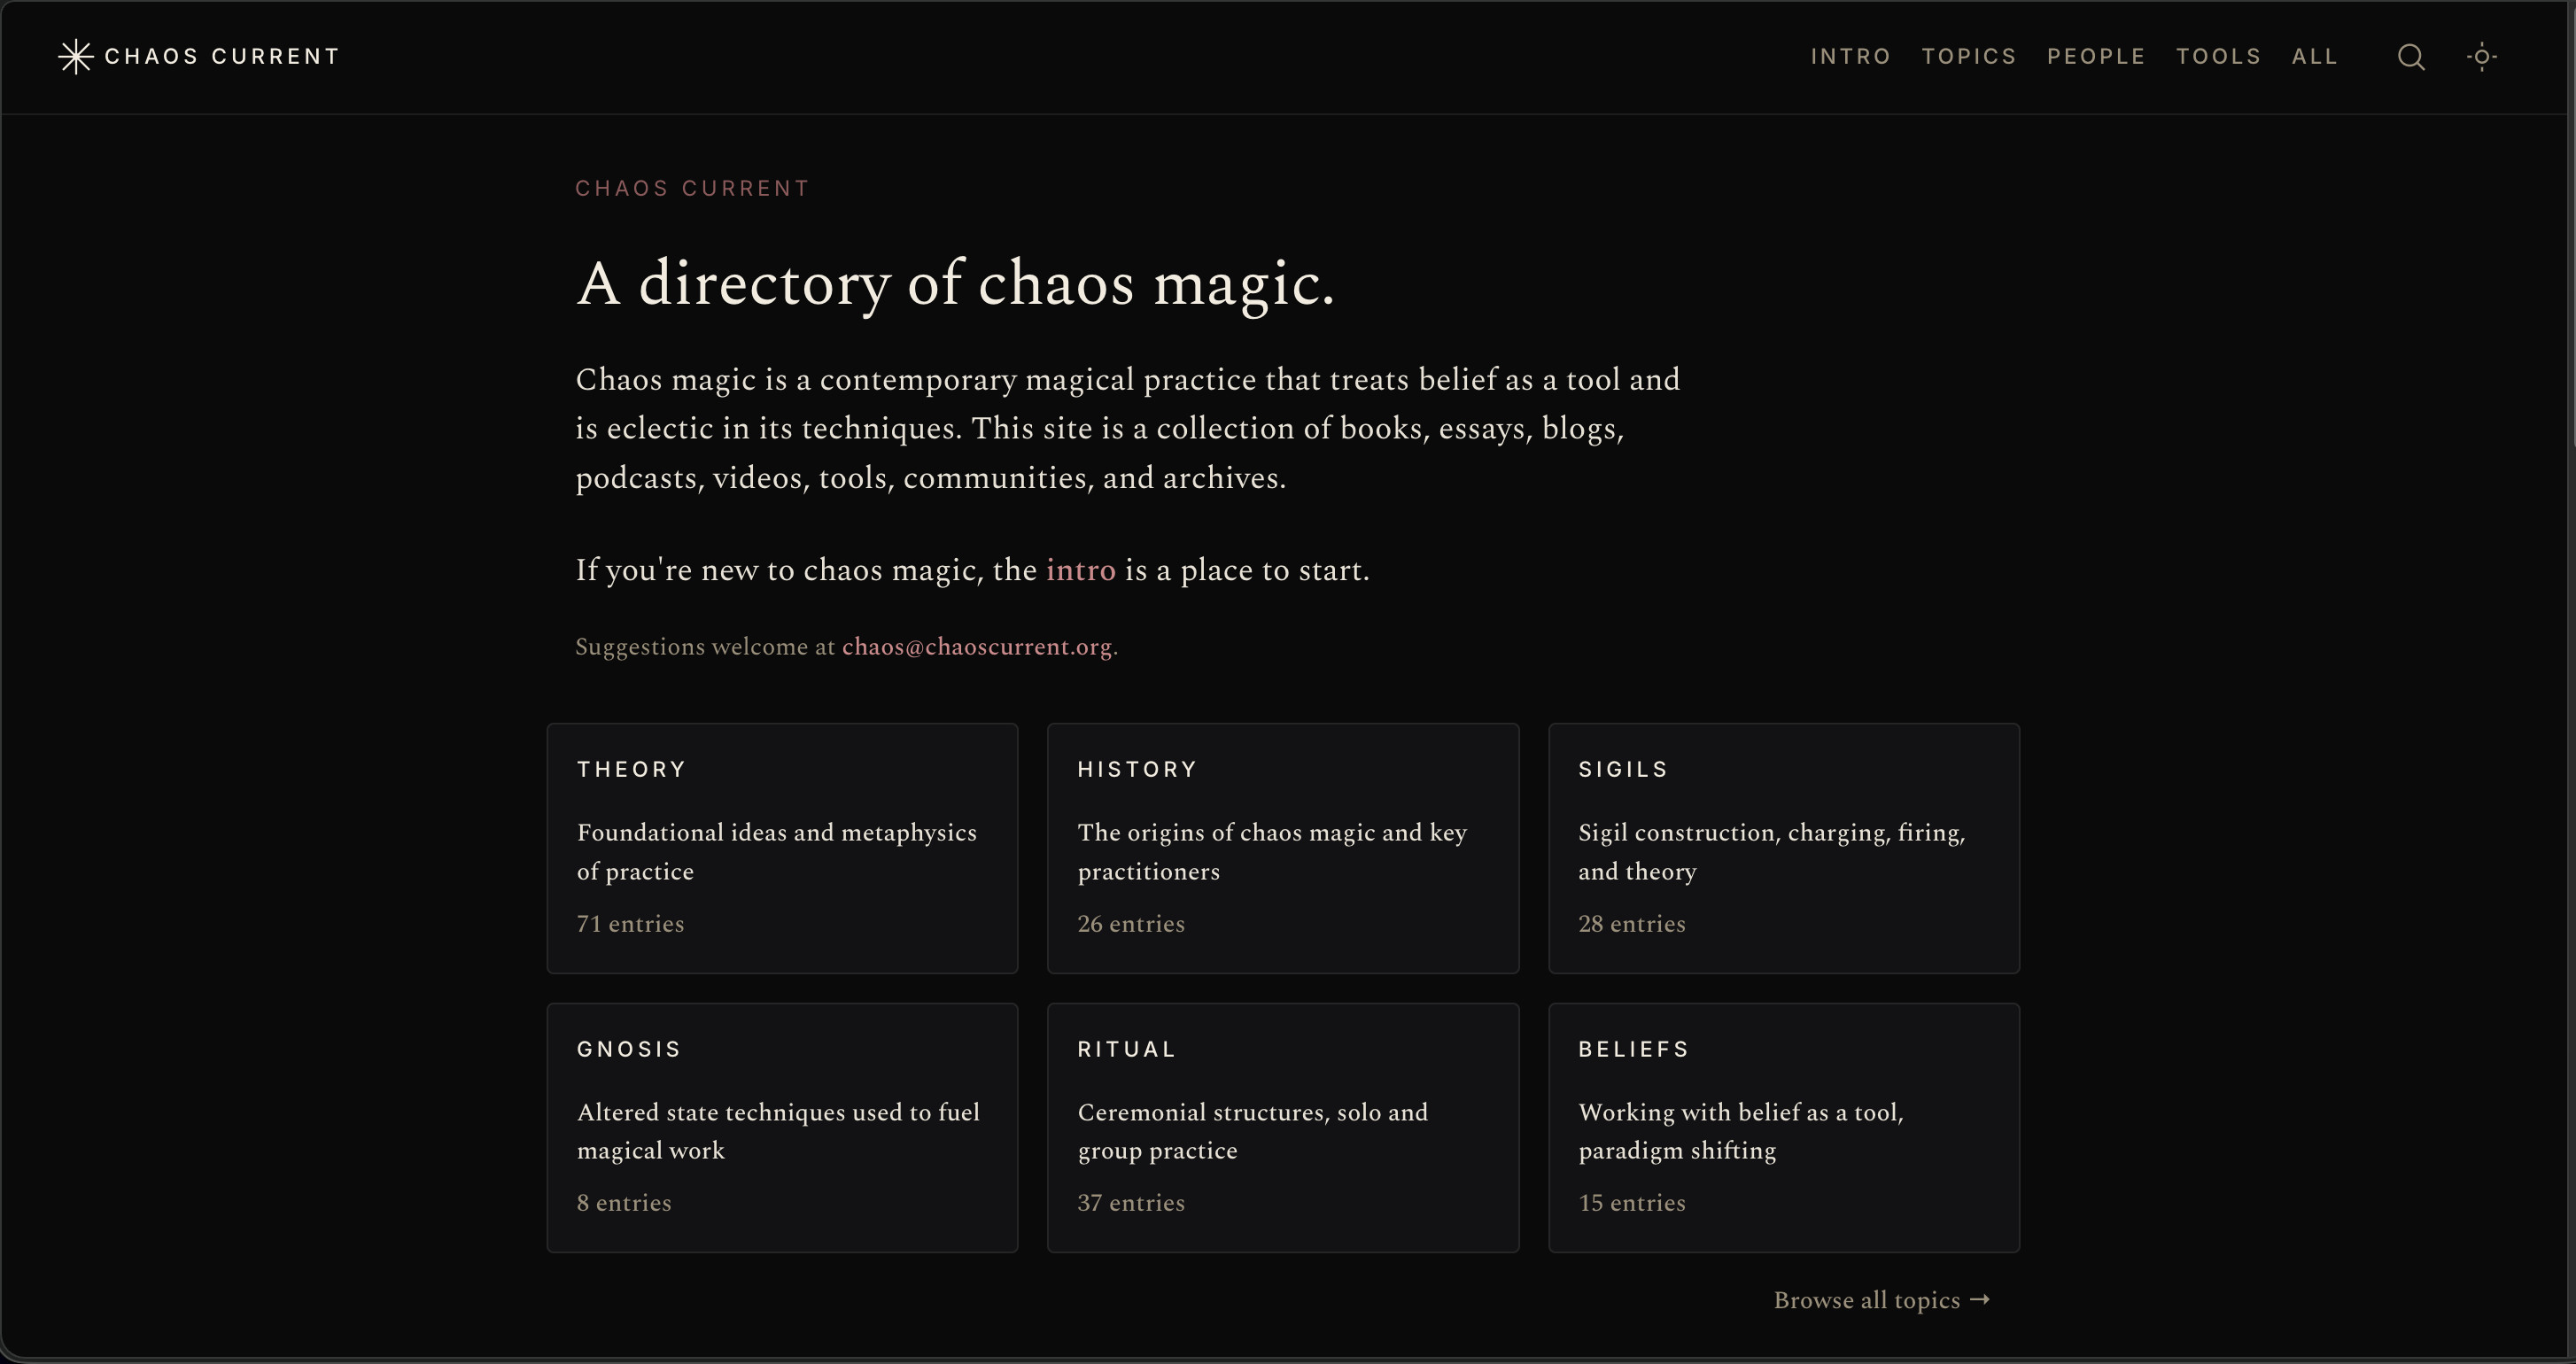The image size is (2576, 1364).
Task: Open the GNOSIS topic card
Action: coord(782,1128)
